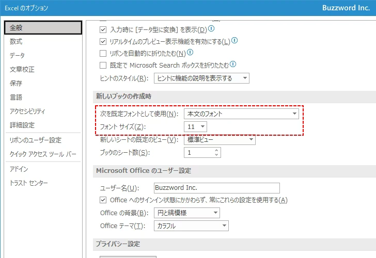This screenshot has height=258, width=376.
Task: Open the 全般 options category
Action: pyautogui.click(x=43, y=27)
